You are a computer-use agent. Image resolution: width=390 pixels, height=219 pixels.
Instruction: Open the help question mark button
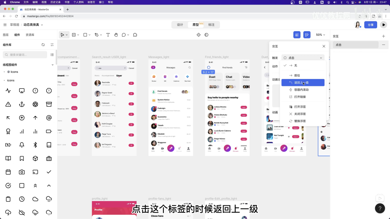click(x=380, y=208)
